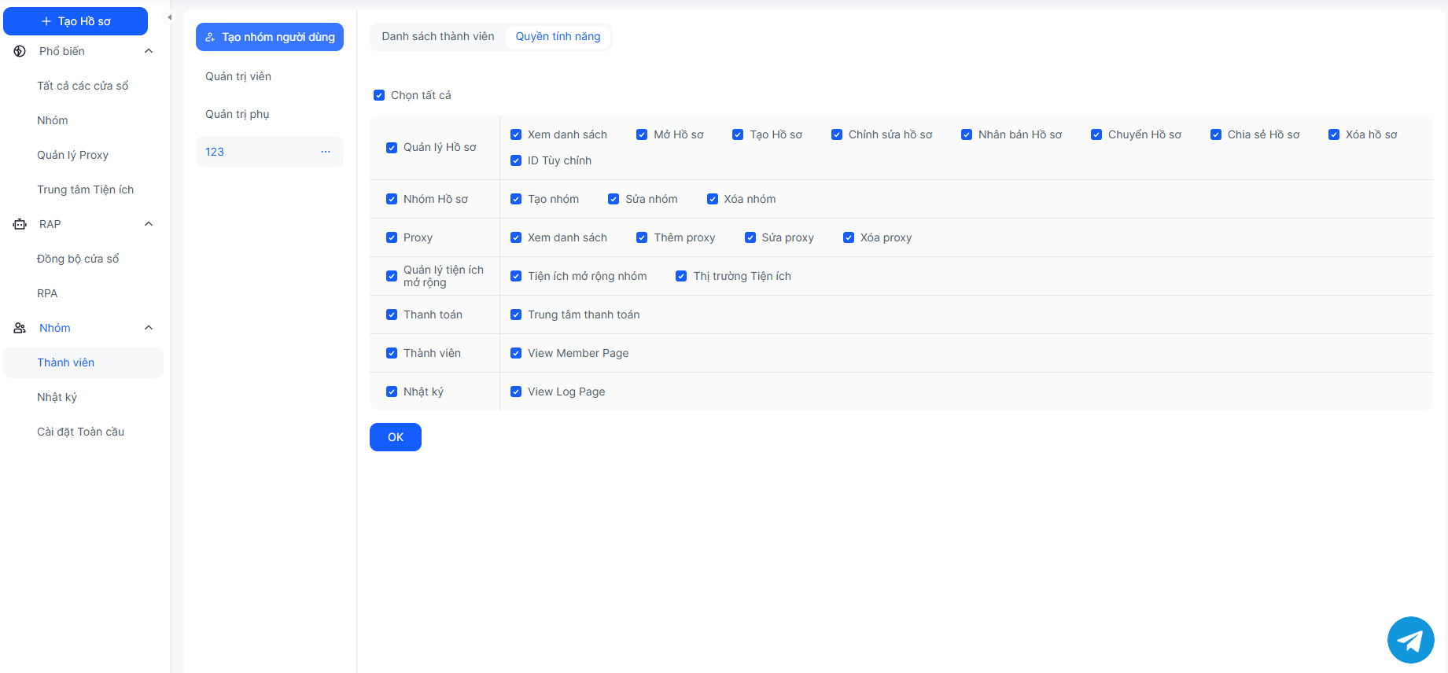Image resolution: width=1448 pixels, height=673 pixels.
Task: Click the plus icon on Tạo Hồ sơ
Action: coord(46,21)
